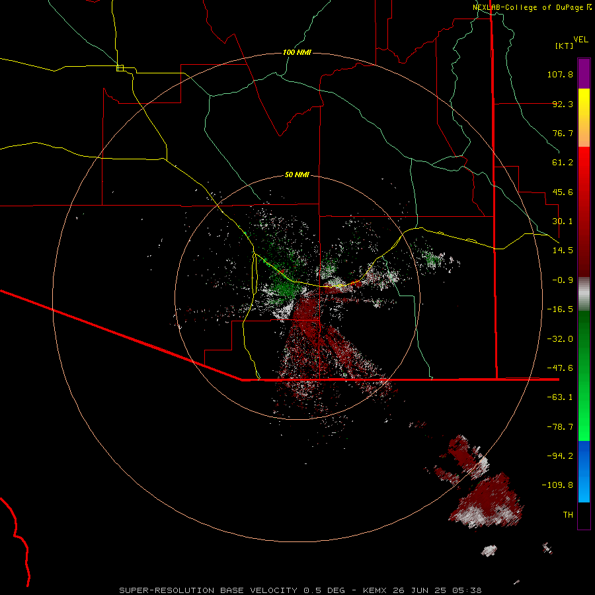The image size is (595, 595).
Task: Click the 30.1 velocity scale value
Action: 563,221
